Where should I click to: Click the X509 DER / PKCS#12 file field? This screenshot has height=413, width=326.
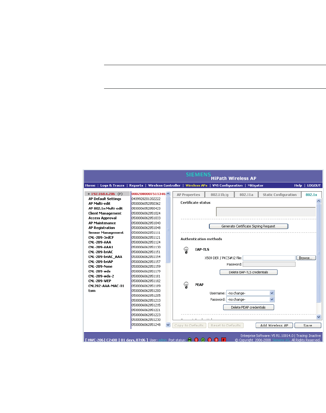click(x=269, y=258)
